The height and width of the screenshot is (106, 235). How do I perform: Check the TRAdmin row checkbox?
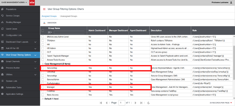(x=43, y=41)
